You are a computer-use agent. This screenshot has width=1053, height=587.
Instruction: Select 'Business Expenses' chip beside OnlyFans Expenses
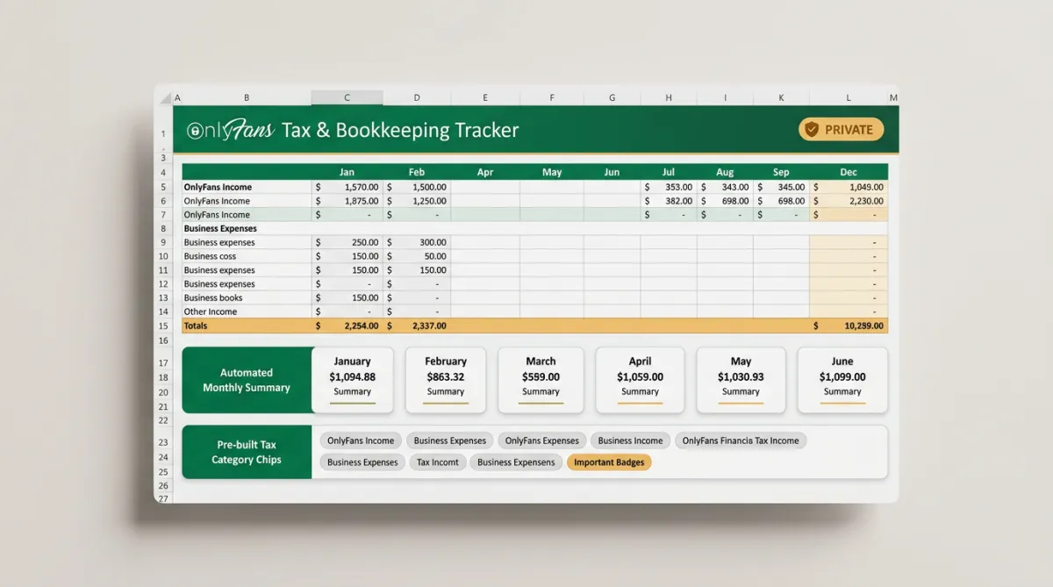(450, 440)
